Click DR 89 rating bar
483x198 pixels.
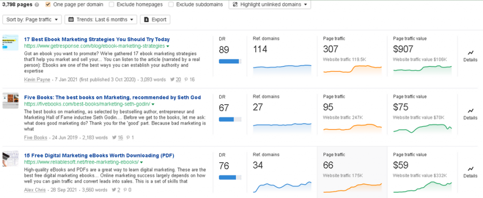(230, 61)
